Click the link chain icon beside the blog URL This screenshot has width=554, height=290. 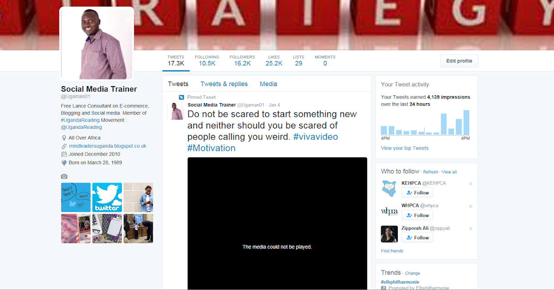click(x=64, y=145)
